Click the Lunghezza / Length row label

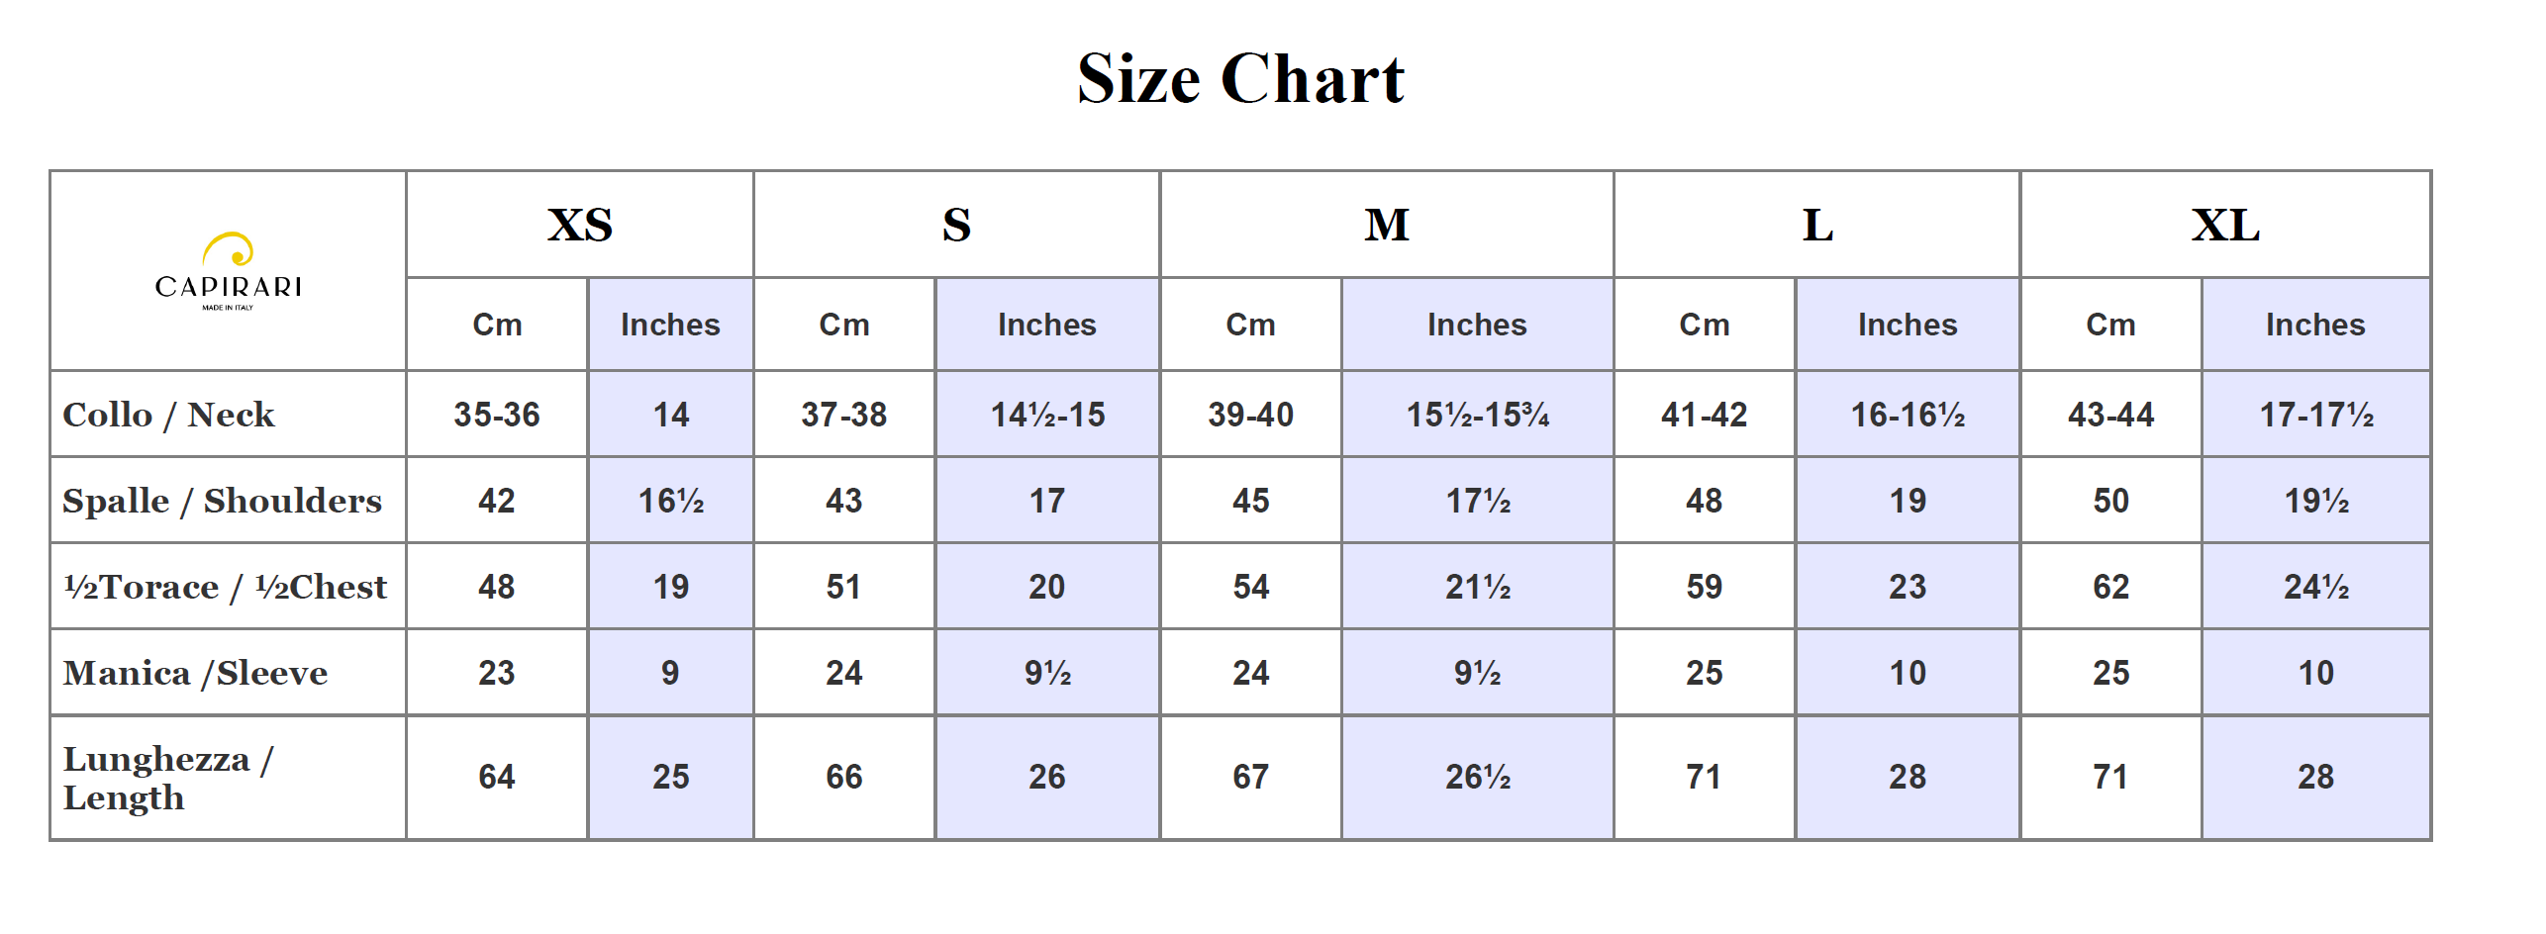click(168, 778)
